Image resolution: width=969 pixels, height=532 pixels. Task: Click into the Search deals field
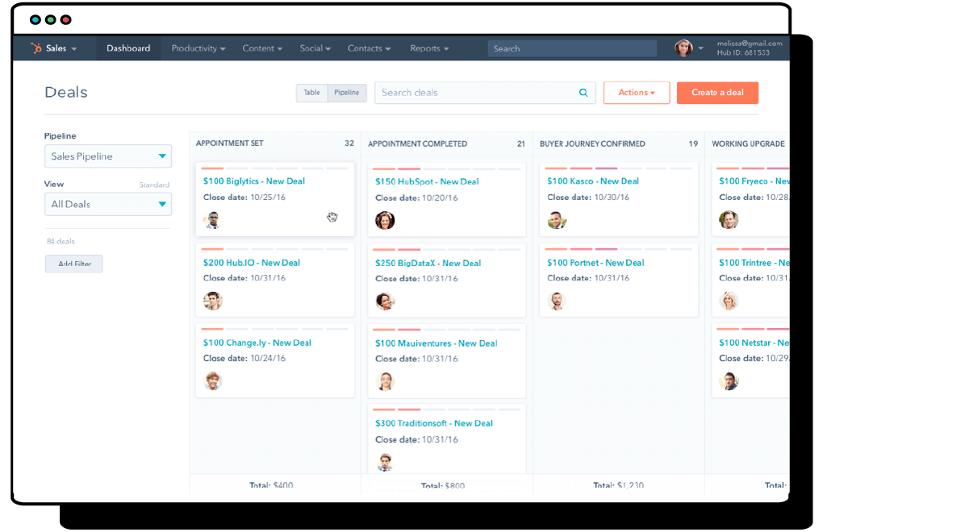pos(485,93)
